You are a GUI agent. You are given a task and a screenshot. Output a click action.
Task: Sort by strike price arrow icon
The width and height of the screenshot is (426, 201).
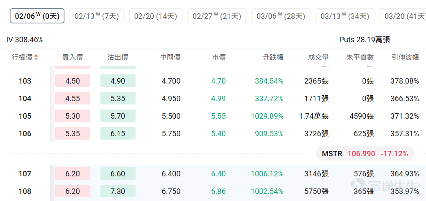36,57
